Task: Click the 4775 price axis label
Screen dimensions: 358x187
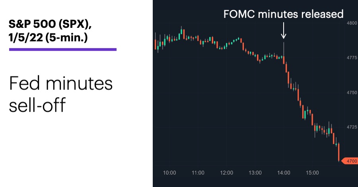Action: (x=352, y=58)
